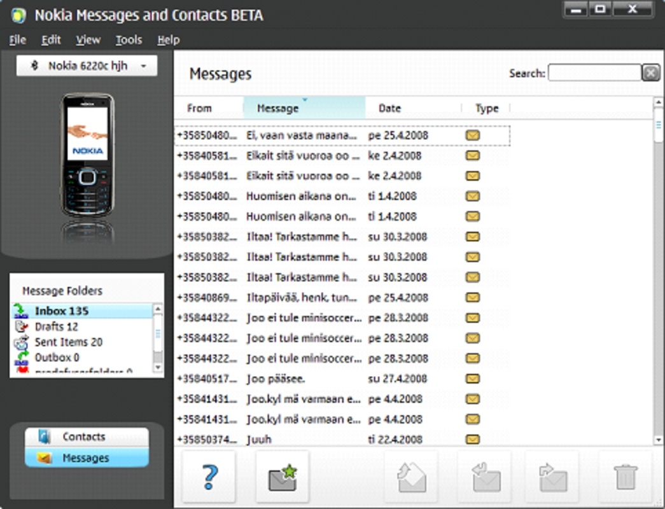Create new message with star envelope icon
This screenshot has width=665, height=509.
283,477
